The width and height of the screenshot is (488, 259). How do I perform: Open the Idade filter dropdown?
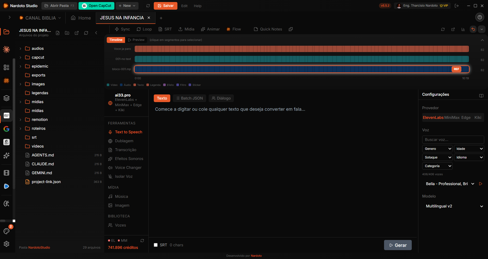pos(469,149)
